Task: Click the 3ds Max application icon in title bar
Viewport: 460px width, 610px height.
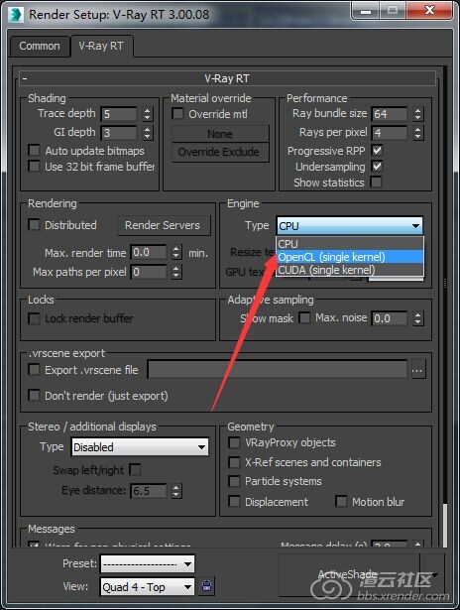Action: (x=16, y=15)
